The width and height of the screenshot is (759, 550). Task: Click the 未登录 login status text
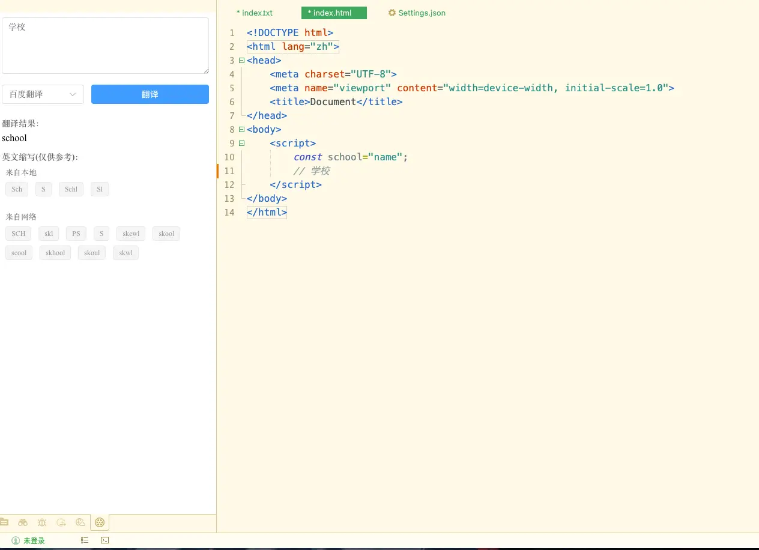[34, 540]
